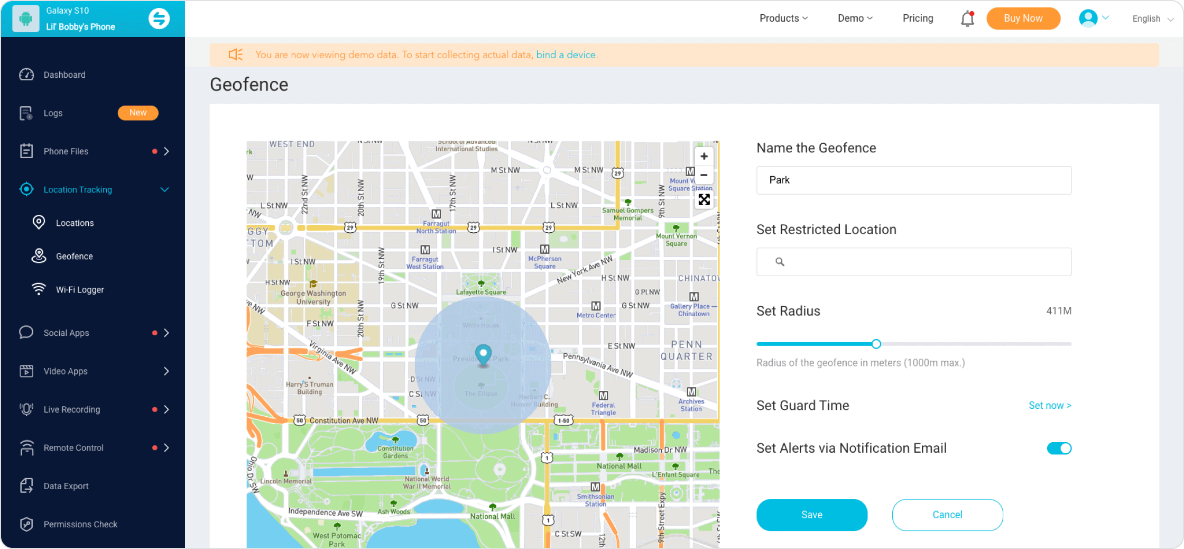Click the search magnifier in Restricted Location
The height and width of the screenshot is (549, 1184).
[x=780, y=262]
